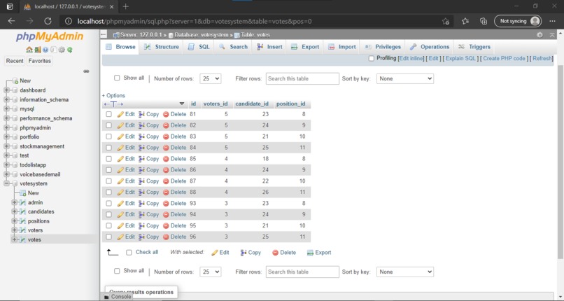Open the SQL tab

[x=199, y=47]
